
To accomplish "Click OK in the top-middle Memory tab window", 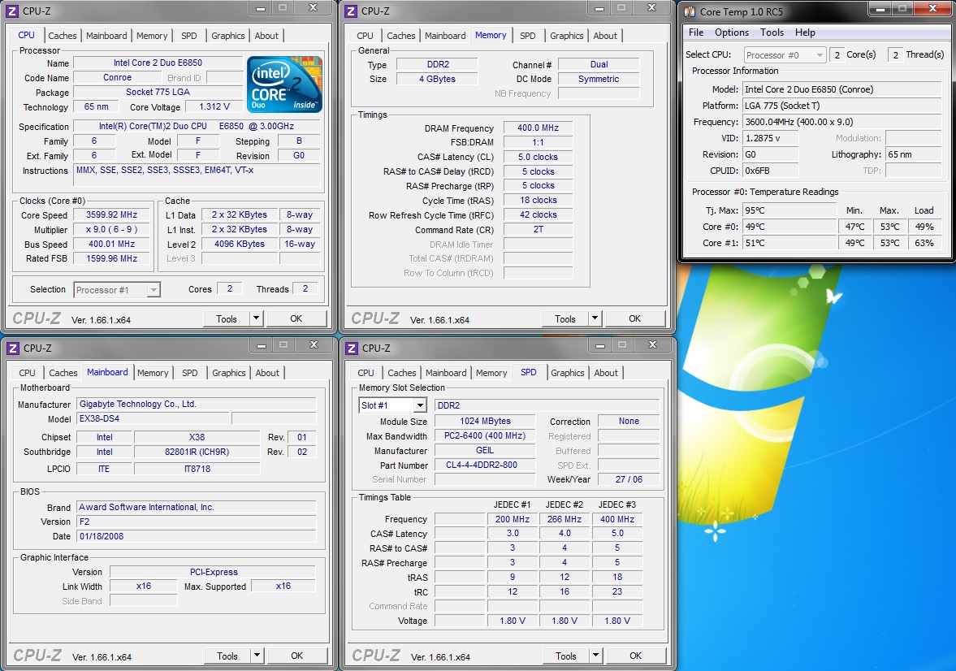I will (634, 318).
